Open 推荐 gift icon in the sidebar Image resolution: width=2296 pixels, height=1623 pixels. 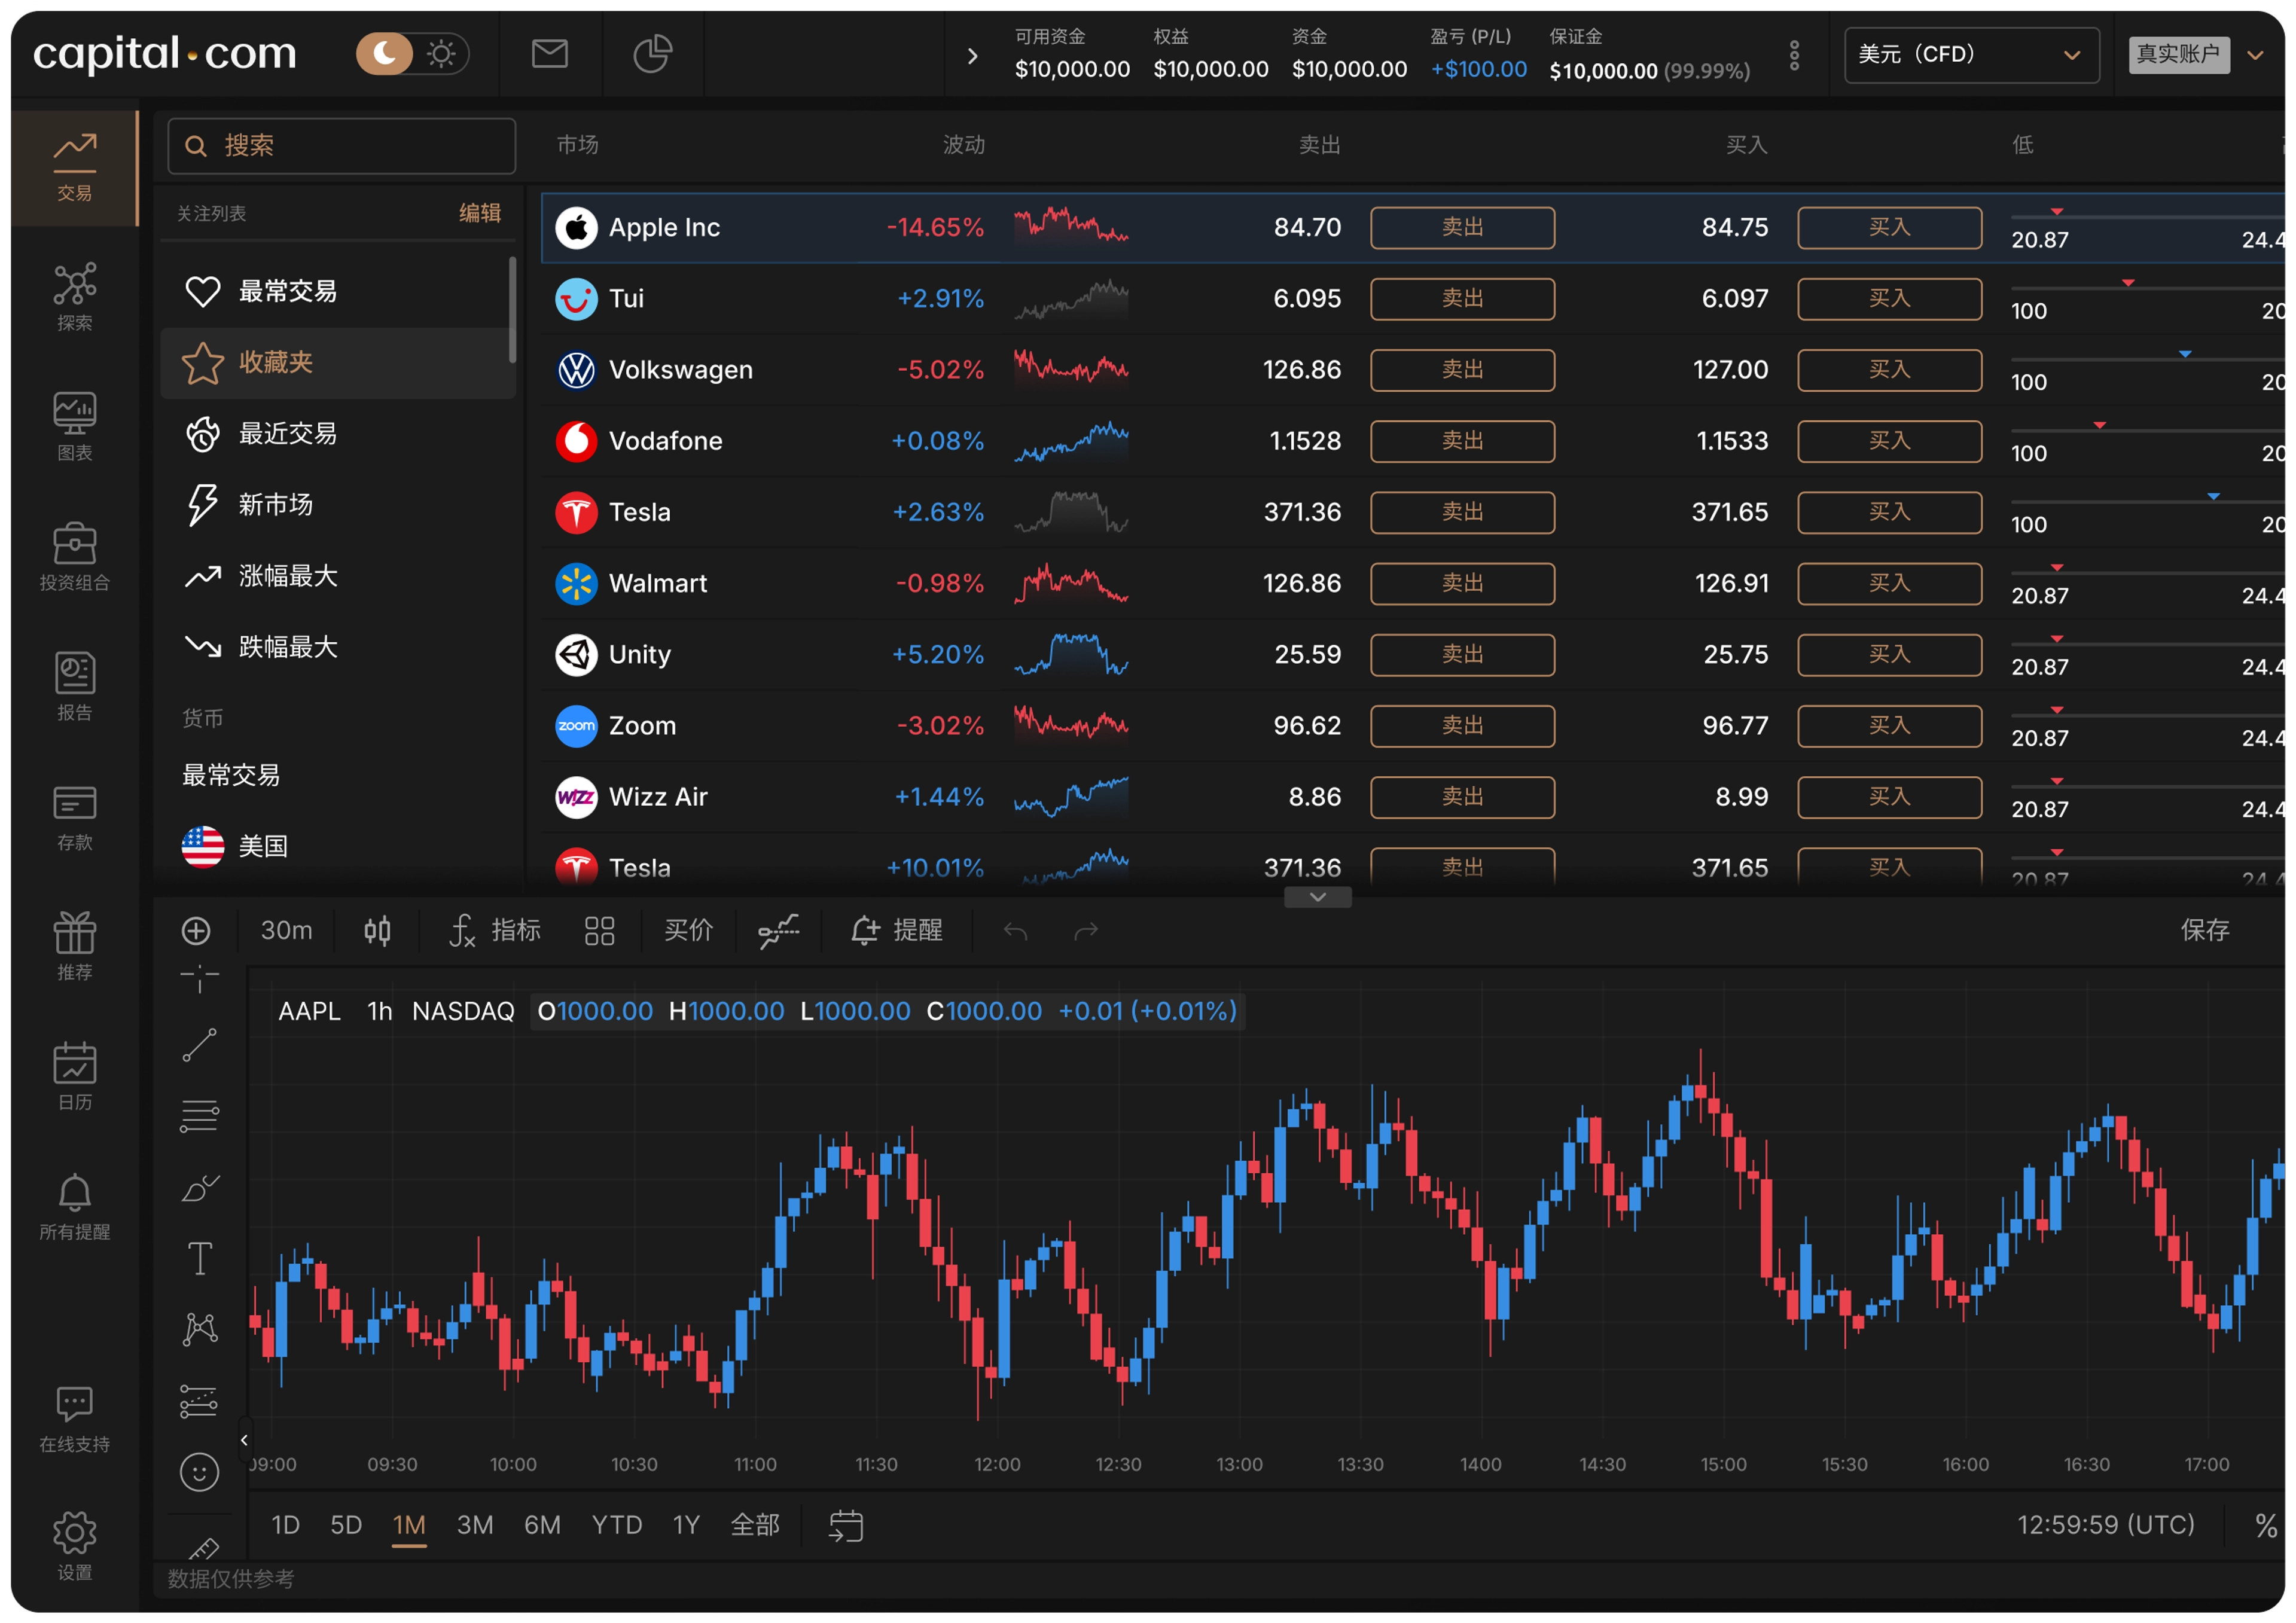pyautogui.click(x=75, y=947)
